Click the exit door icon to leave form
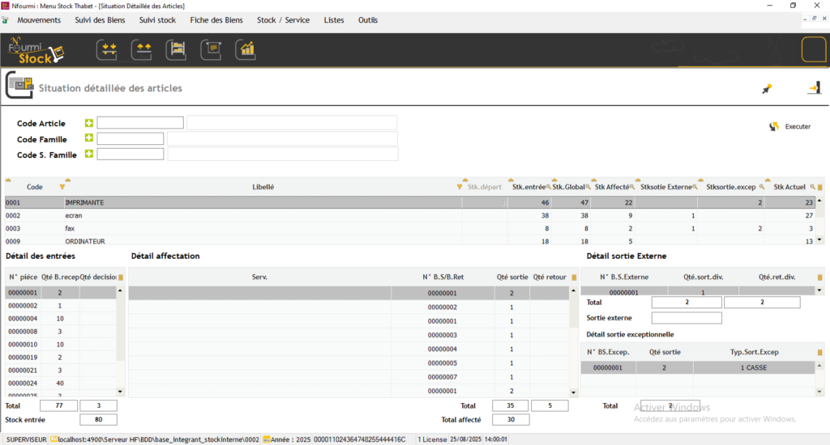The width and height of the screenshot is (830, 445). (813, 88)
